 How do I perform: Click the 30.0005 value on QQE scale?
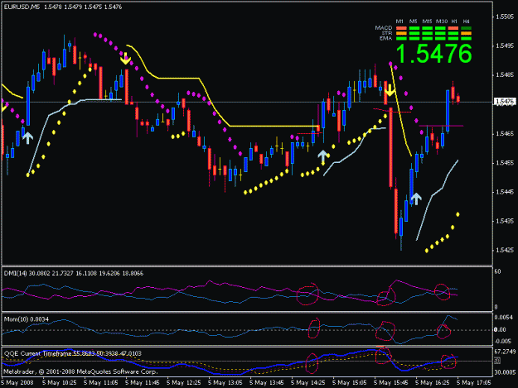(505, 372)
